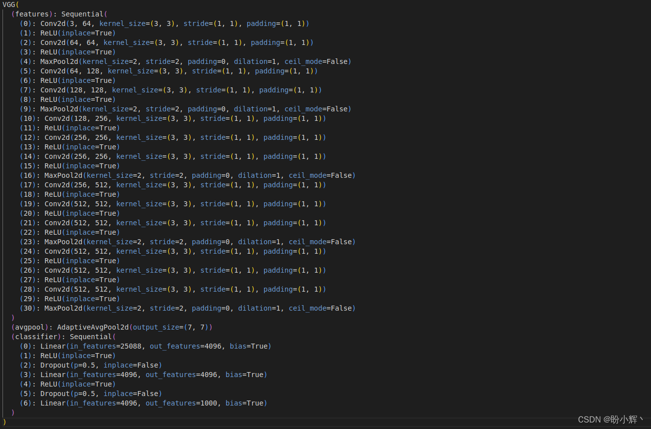Image resolution: width=651 pixels, height=429 pixels.
Task: Click line "(0): Linear(in_features=25088"
Action: (146, 346)
